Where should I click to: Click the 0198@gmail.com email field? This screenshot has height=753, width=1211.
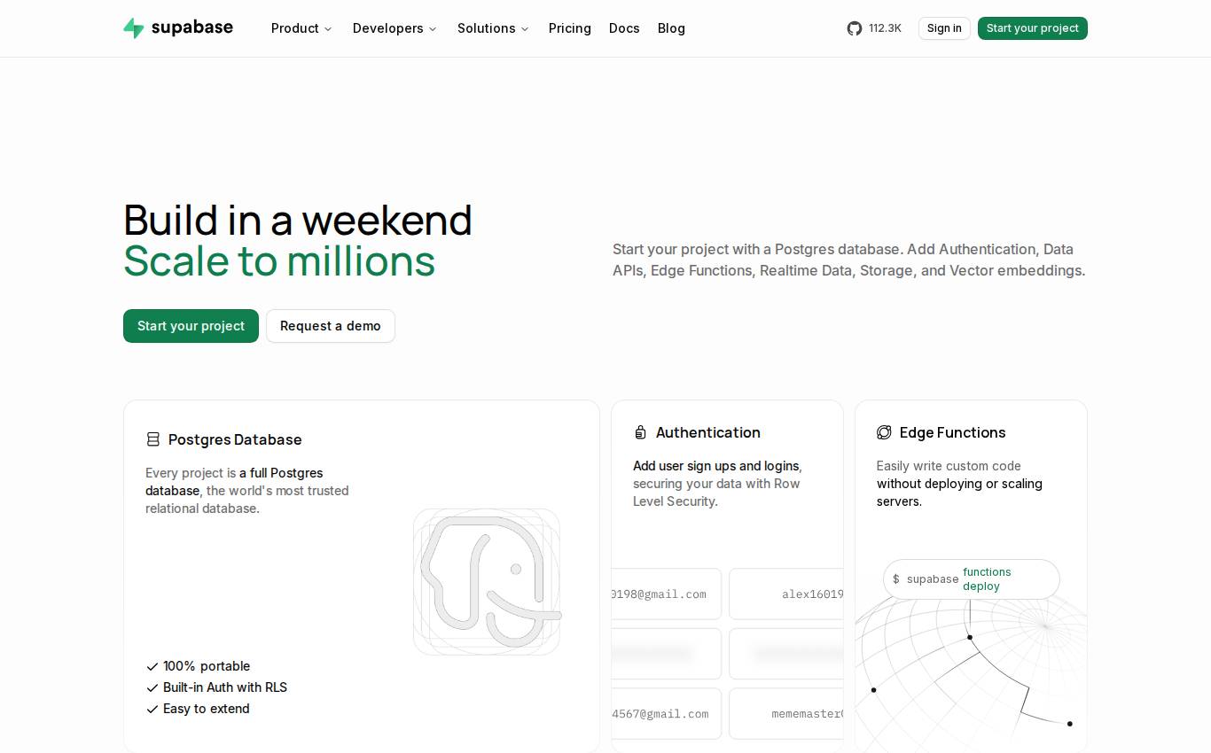click(x=667, y=594)
